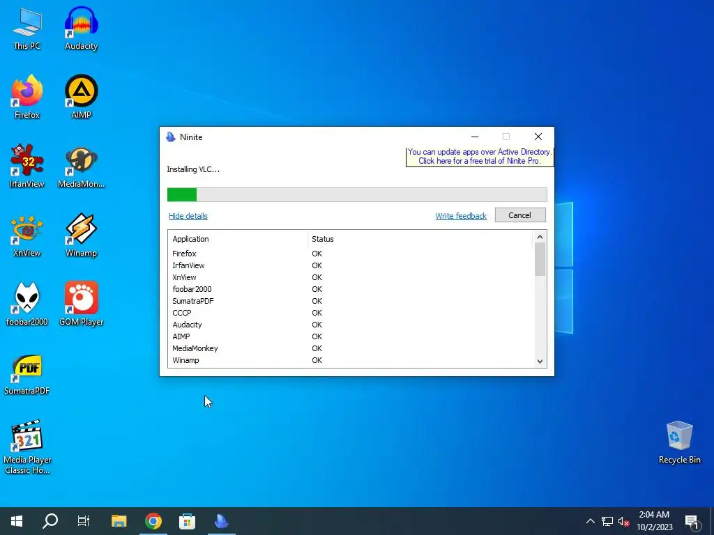
Task: Select the Audacity row in details list
Action: (x=351, y=325)
